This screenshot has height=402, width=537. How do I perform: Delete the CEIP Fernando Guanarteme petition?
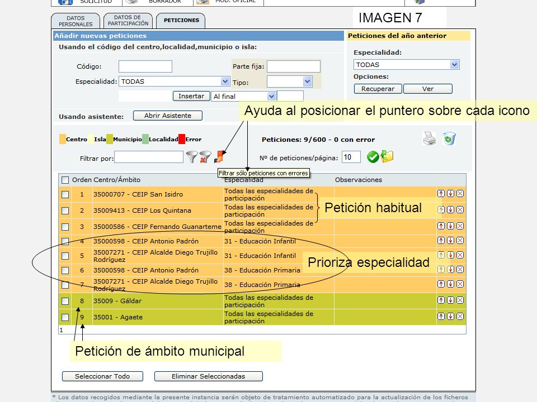tap(460, 226)
